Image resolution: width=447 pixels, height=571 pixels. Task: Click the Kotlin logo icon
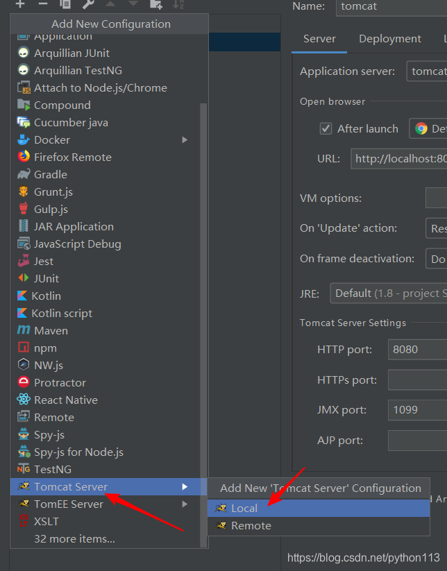(x=22, y=296)
